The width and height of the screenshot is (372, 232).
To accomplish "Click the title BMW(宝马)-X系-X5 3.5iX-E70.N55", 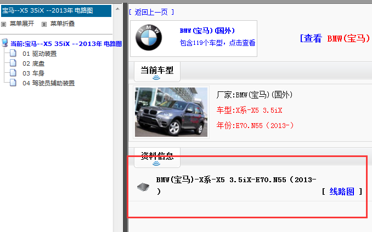I will tap(236, 185).
